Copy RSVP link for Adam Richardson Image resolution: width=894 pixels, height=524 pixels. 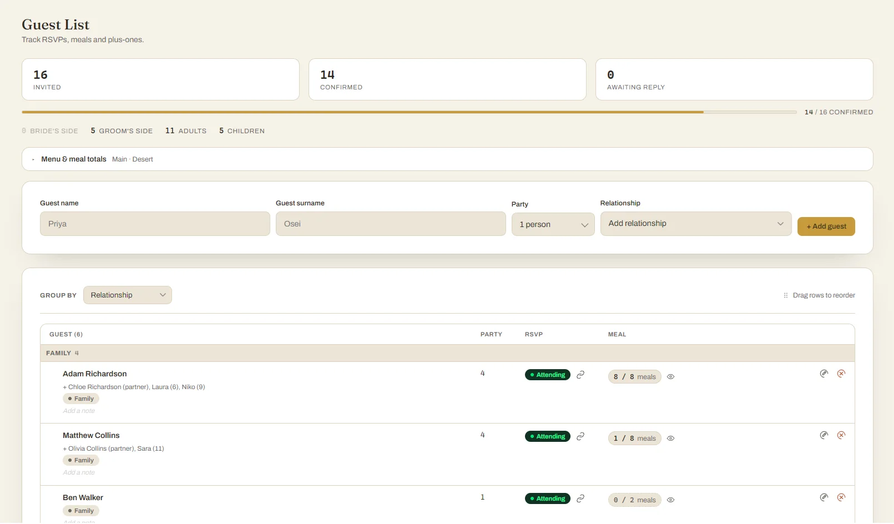pos(580,375)
